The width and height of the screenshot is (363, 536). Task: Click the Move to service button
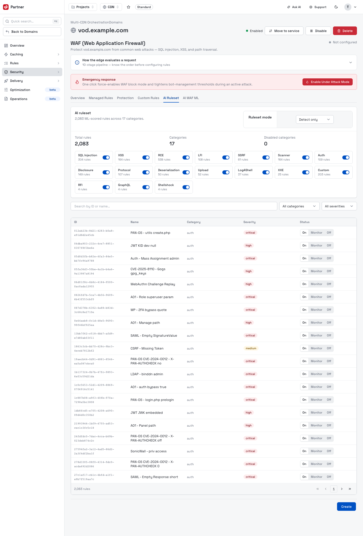(284, 31)
